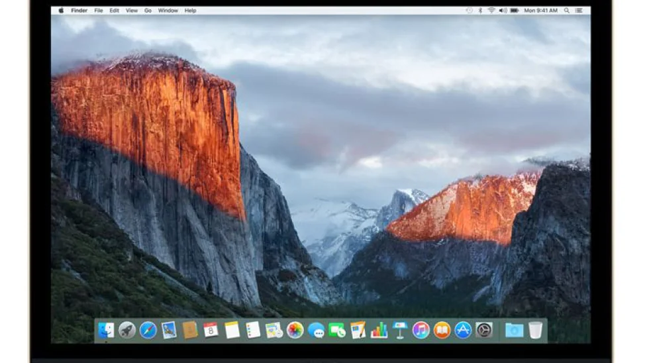Open Spotlight magnifying glass search
This screenshot has width=645, height=363.
coord(566,11)
